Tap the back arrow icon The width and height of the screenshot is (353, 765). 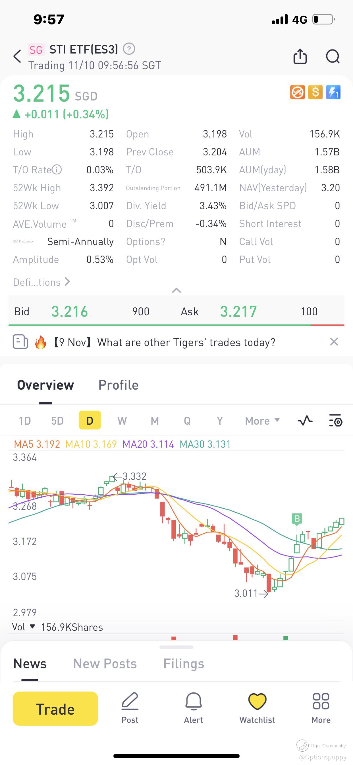pos(17,56)
